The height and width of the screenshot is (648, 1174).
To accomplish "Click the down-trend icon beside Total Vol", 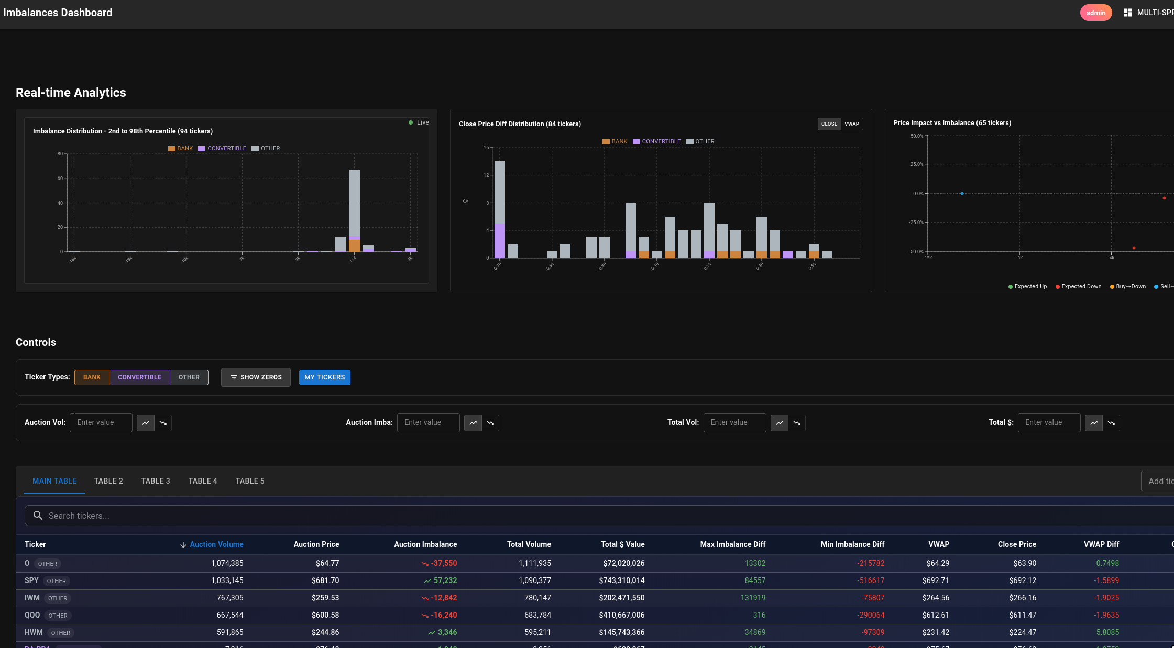I will pyautogui.click(x=797, y=422).
